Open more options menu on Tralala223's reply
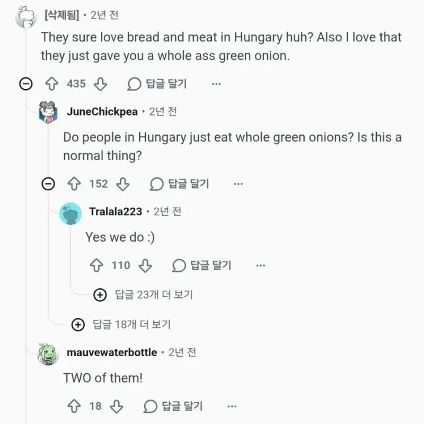 pyautogui.click(x=261, y=266)
